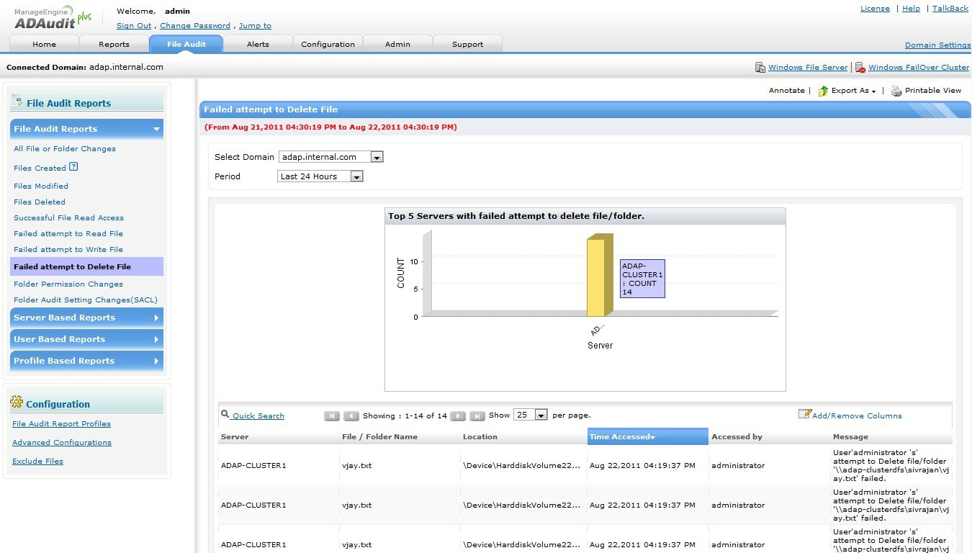Open the Period dropdown
972x553 pixels.
(x=356, y=176)
